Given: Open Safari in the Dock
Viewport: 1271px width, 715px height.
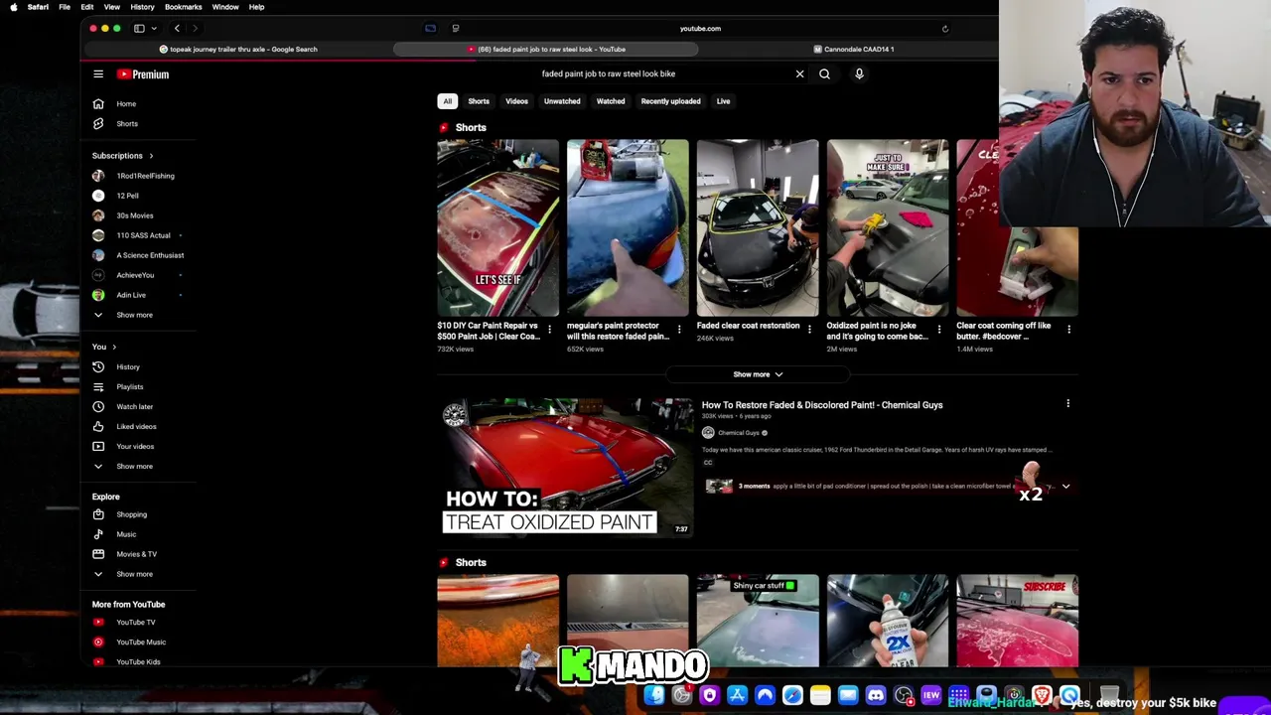Looking at the screenshot, I should [792, 696].
